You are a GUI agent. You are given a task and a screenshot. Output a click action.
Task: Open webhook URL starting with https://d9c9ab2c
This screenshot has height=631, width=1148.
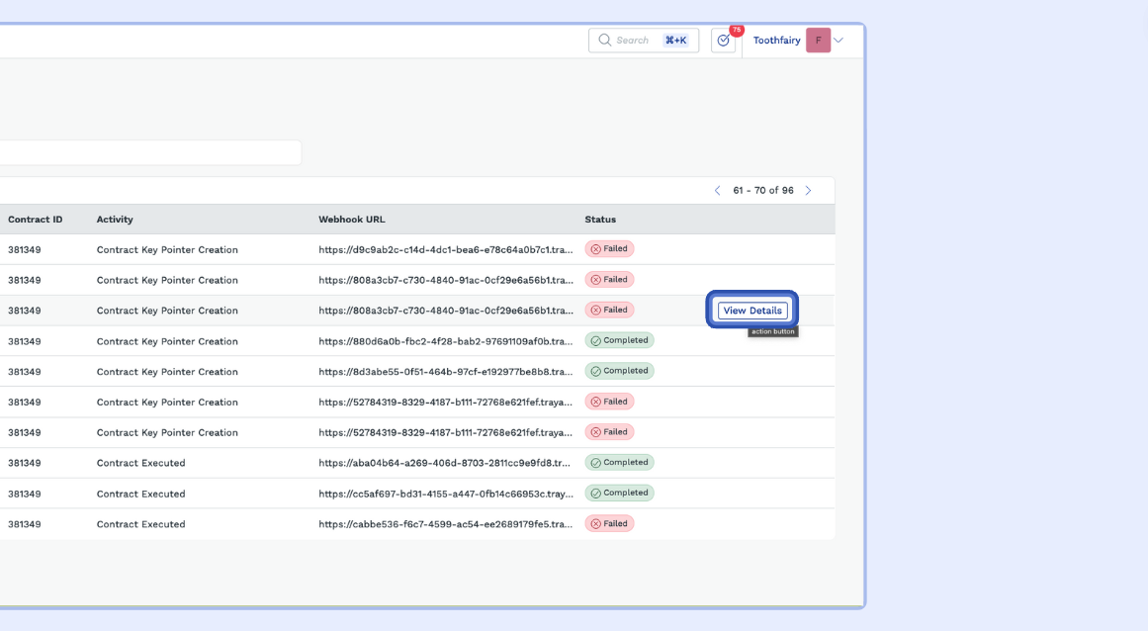pyautogui.click(x=445, y=249)
